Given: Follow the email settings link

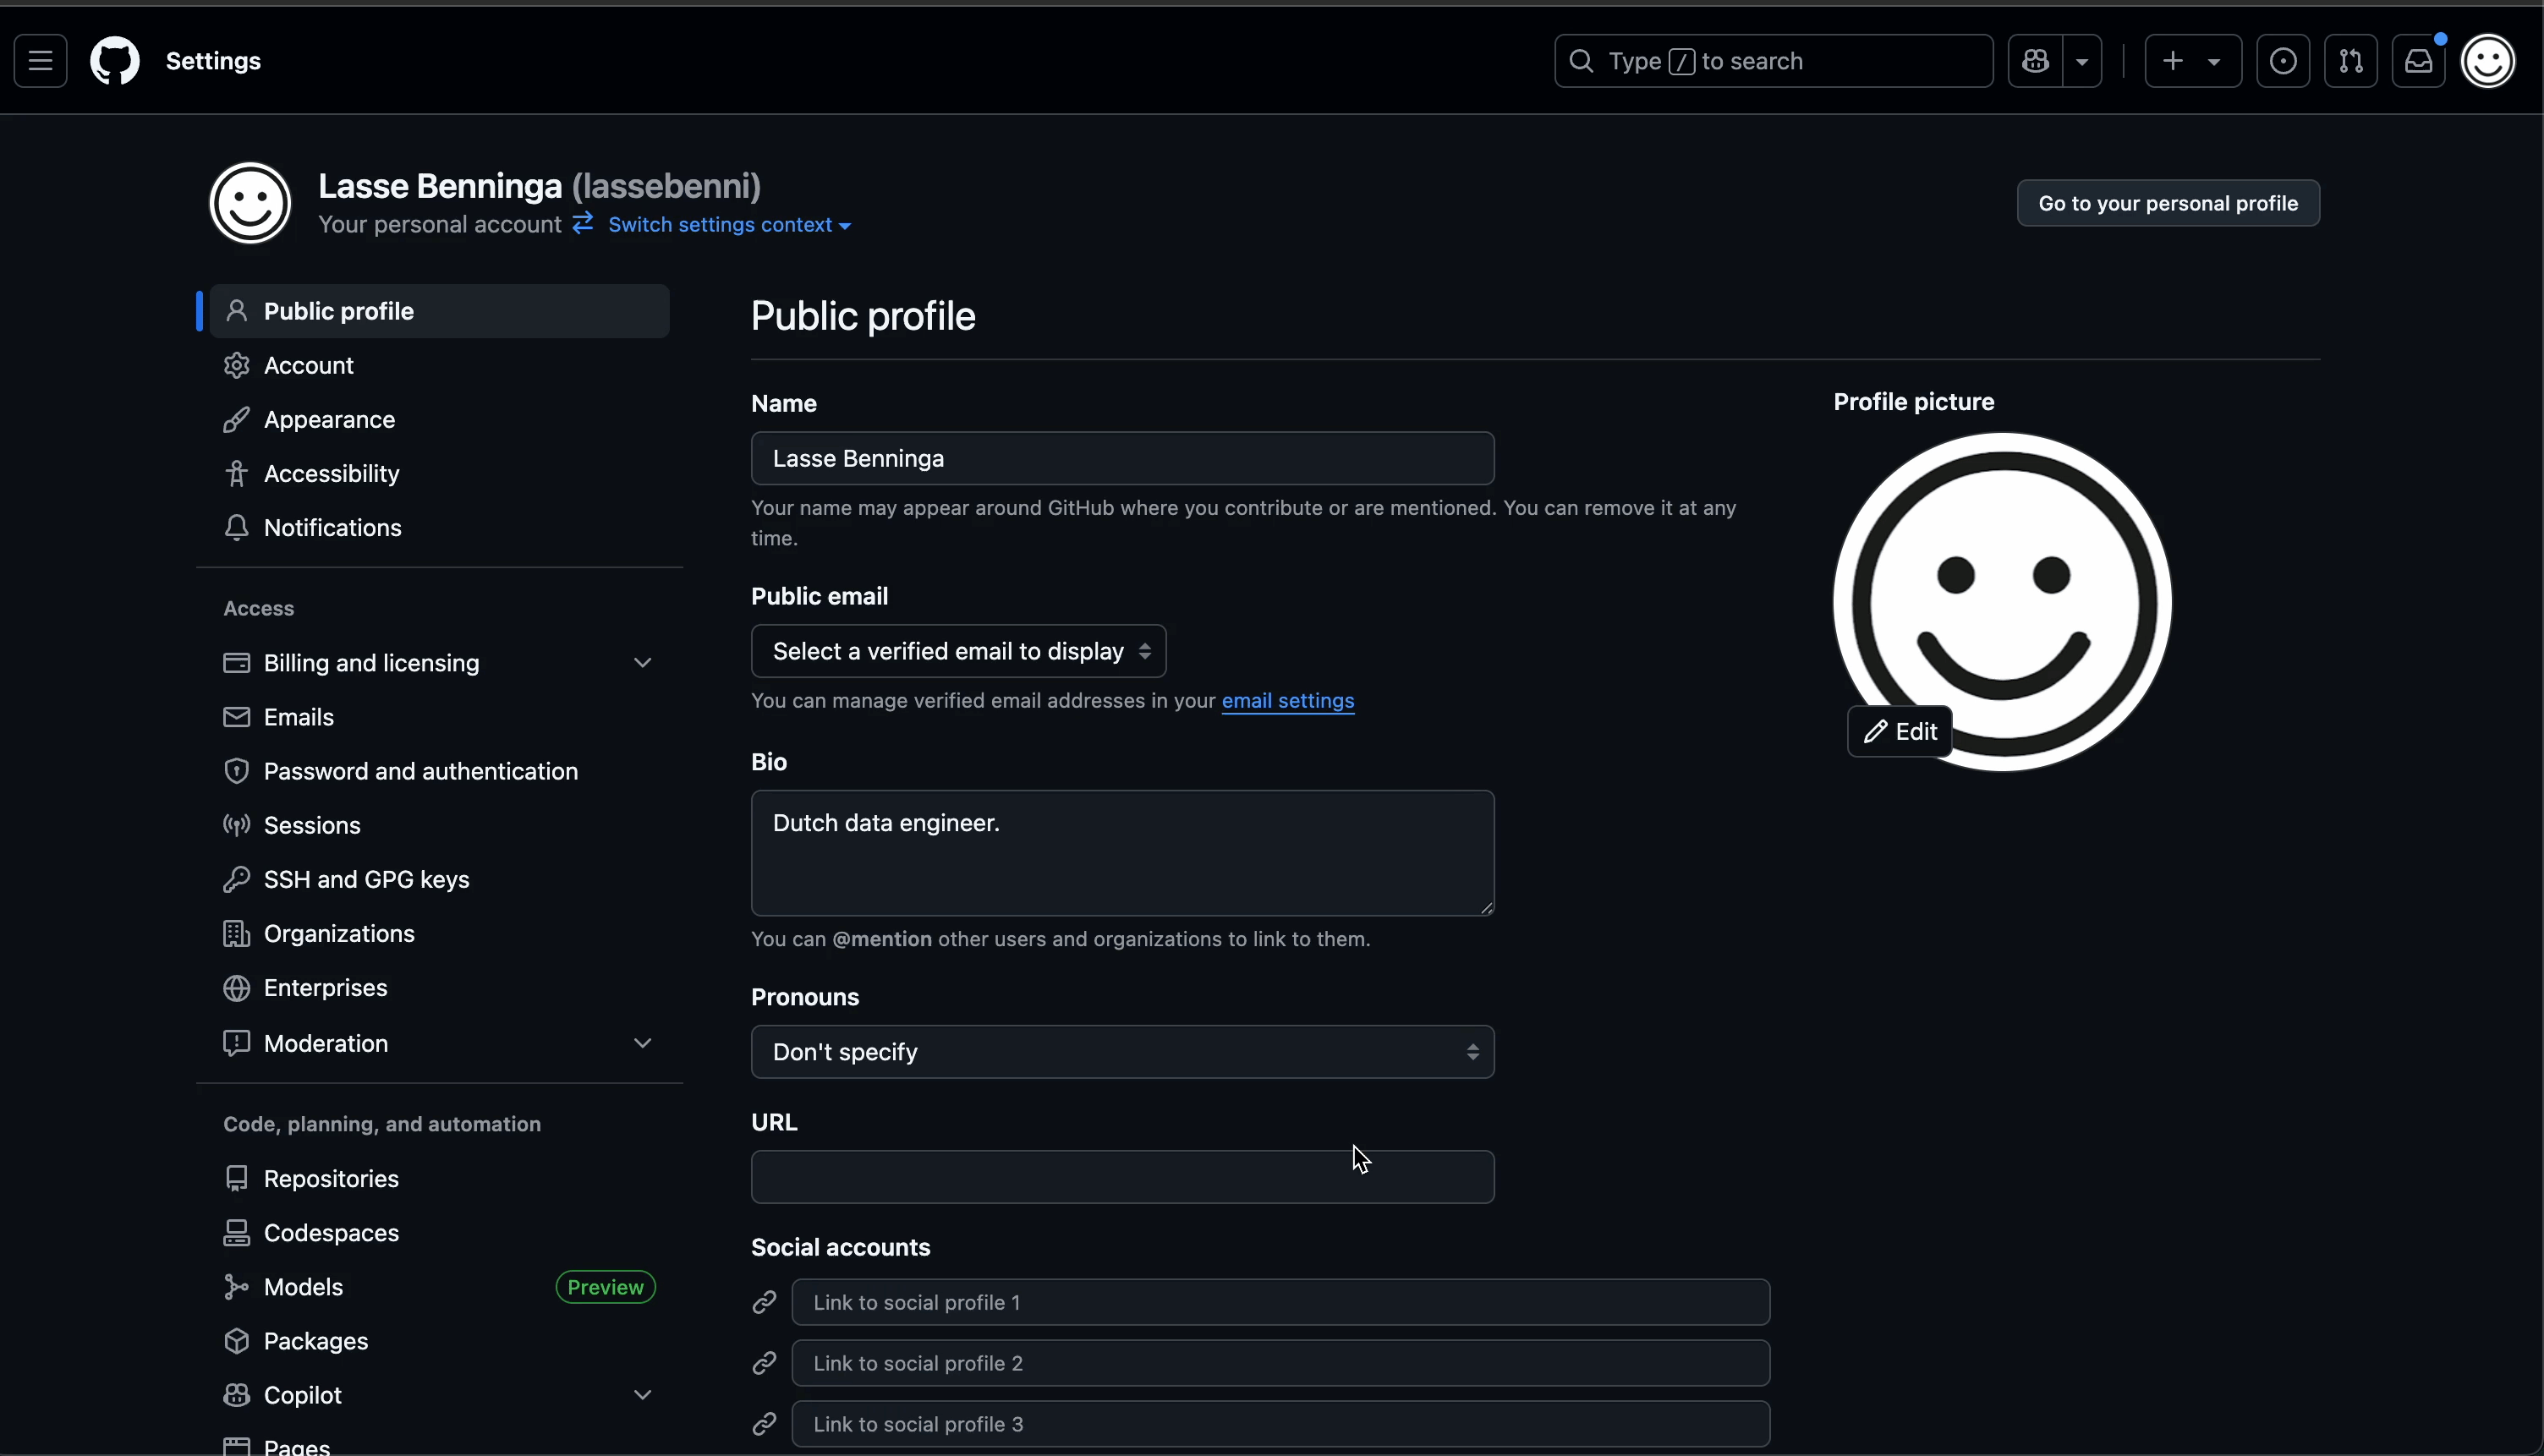Looking at the screenshot, I should click(x=1287, y=701).
